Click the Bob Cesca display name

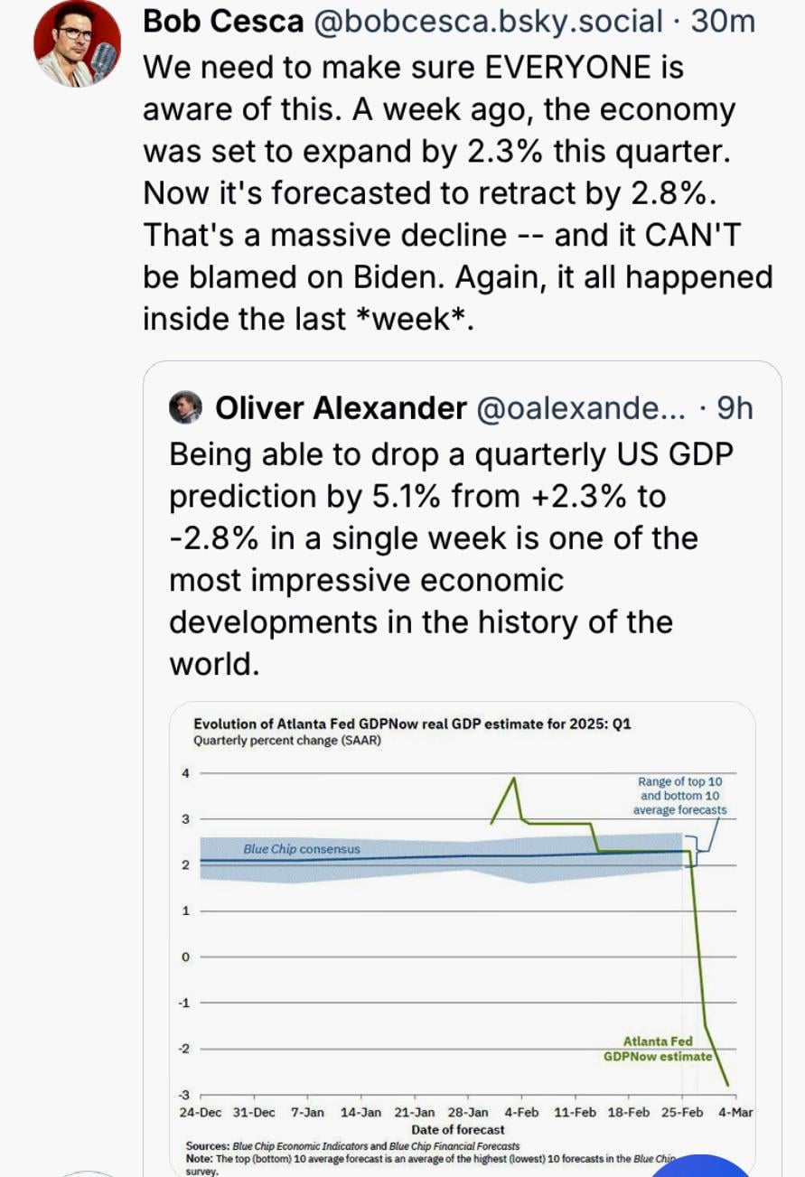[223, 21]
